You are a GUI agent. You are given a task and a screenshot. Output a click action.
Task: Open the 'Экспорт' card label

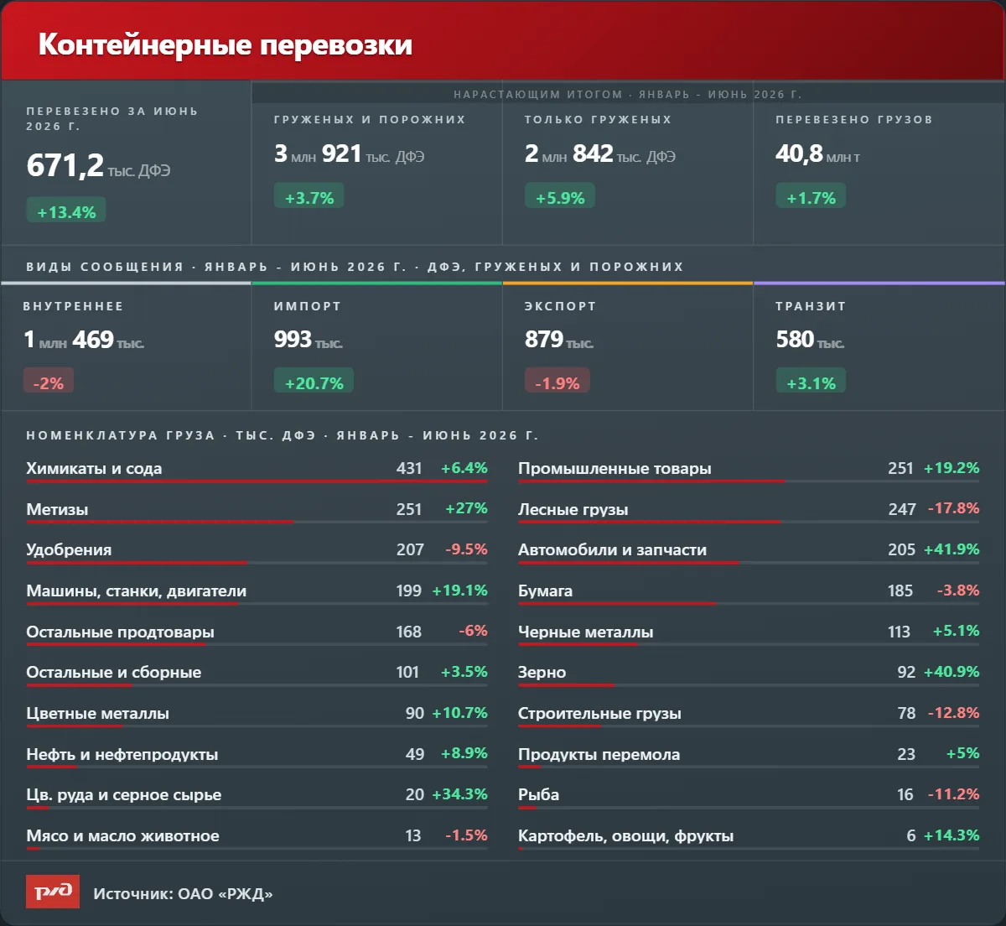pyautogui.click(x=561, y=306)
